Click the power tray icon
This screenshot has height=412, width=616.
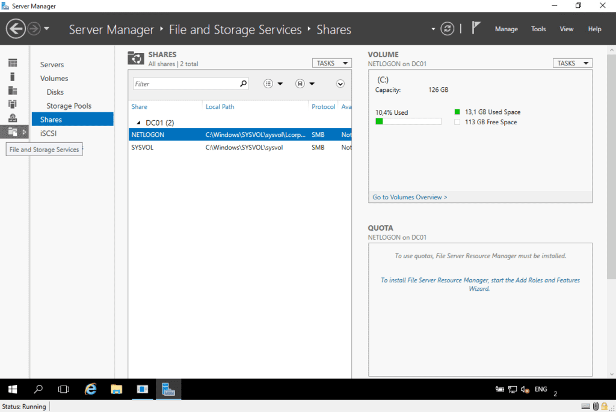pyautogui.click(x=499, y=389)
